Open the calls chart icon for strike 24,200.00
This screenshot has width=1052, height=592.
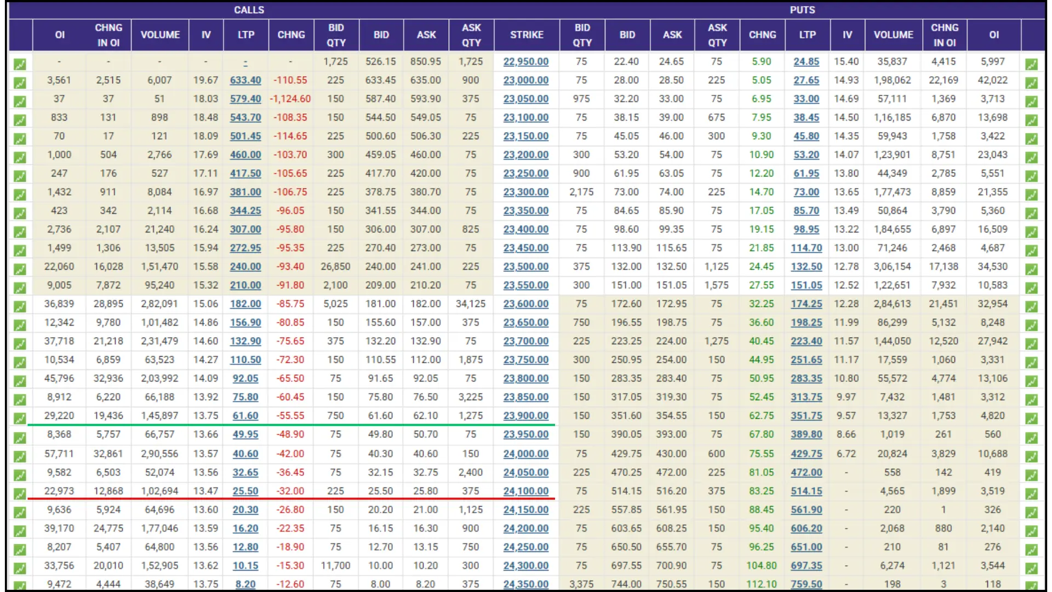click(20, 531)
